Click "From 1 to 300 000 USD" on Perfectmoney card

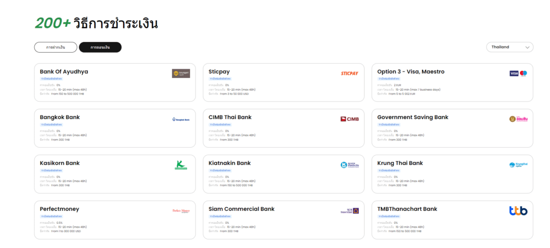66,231
